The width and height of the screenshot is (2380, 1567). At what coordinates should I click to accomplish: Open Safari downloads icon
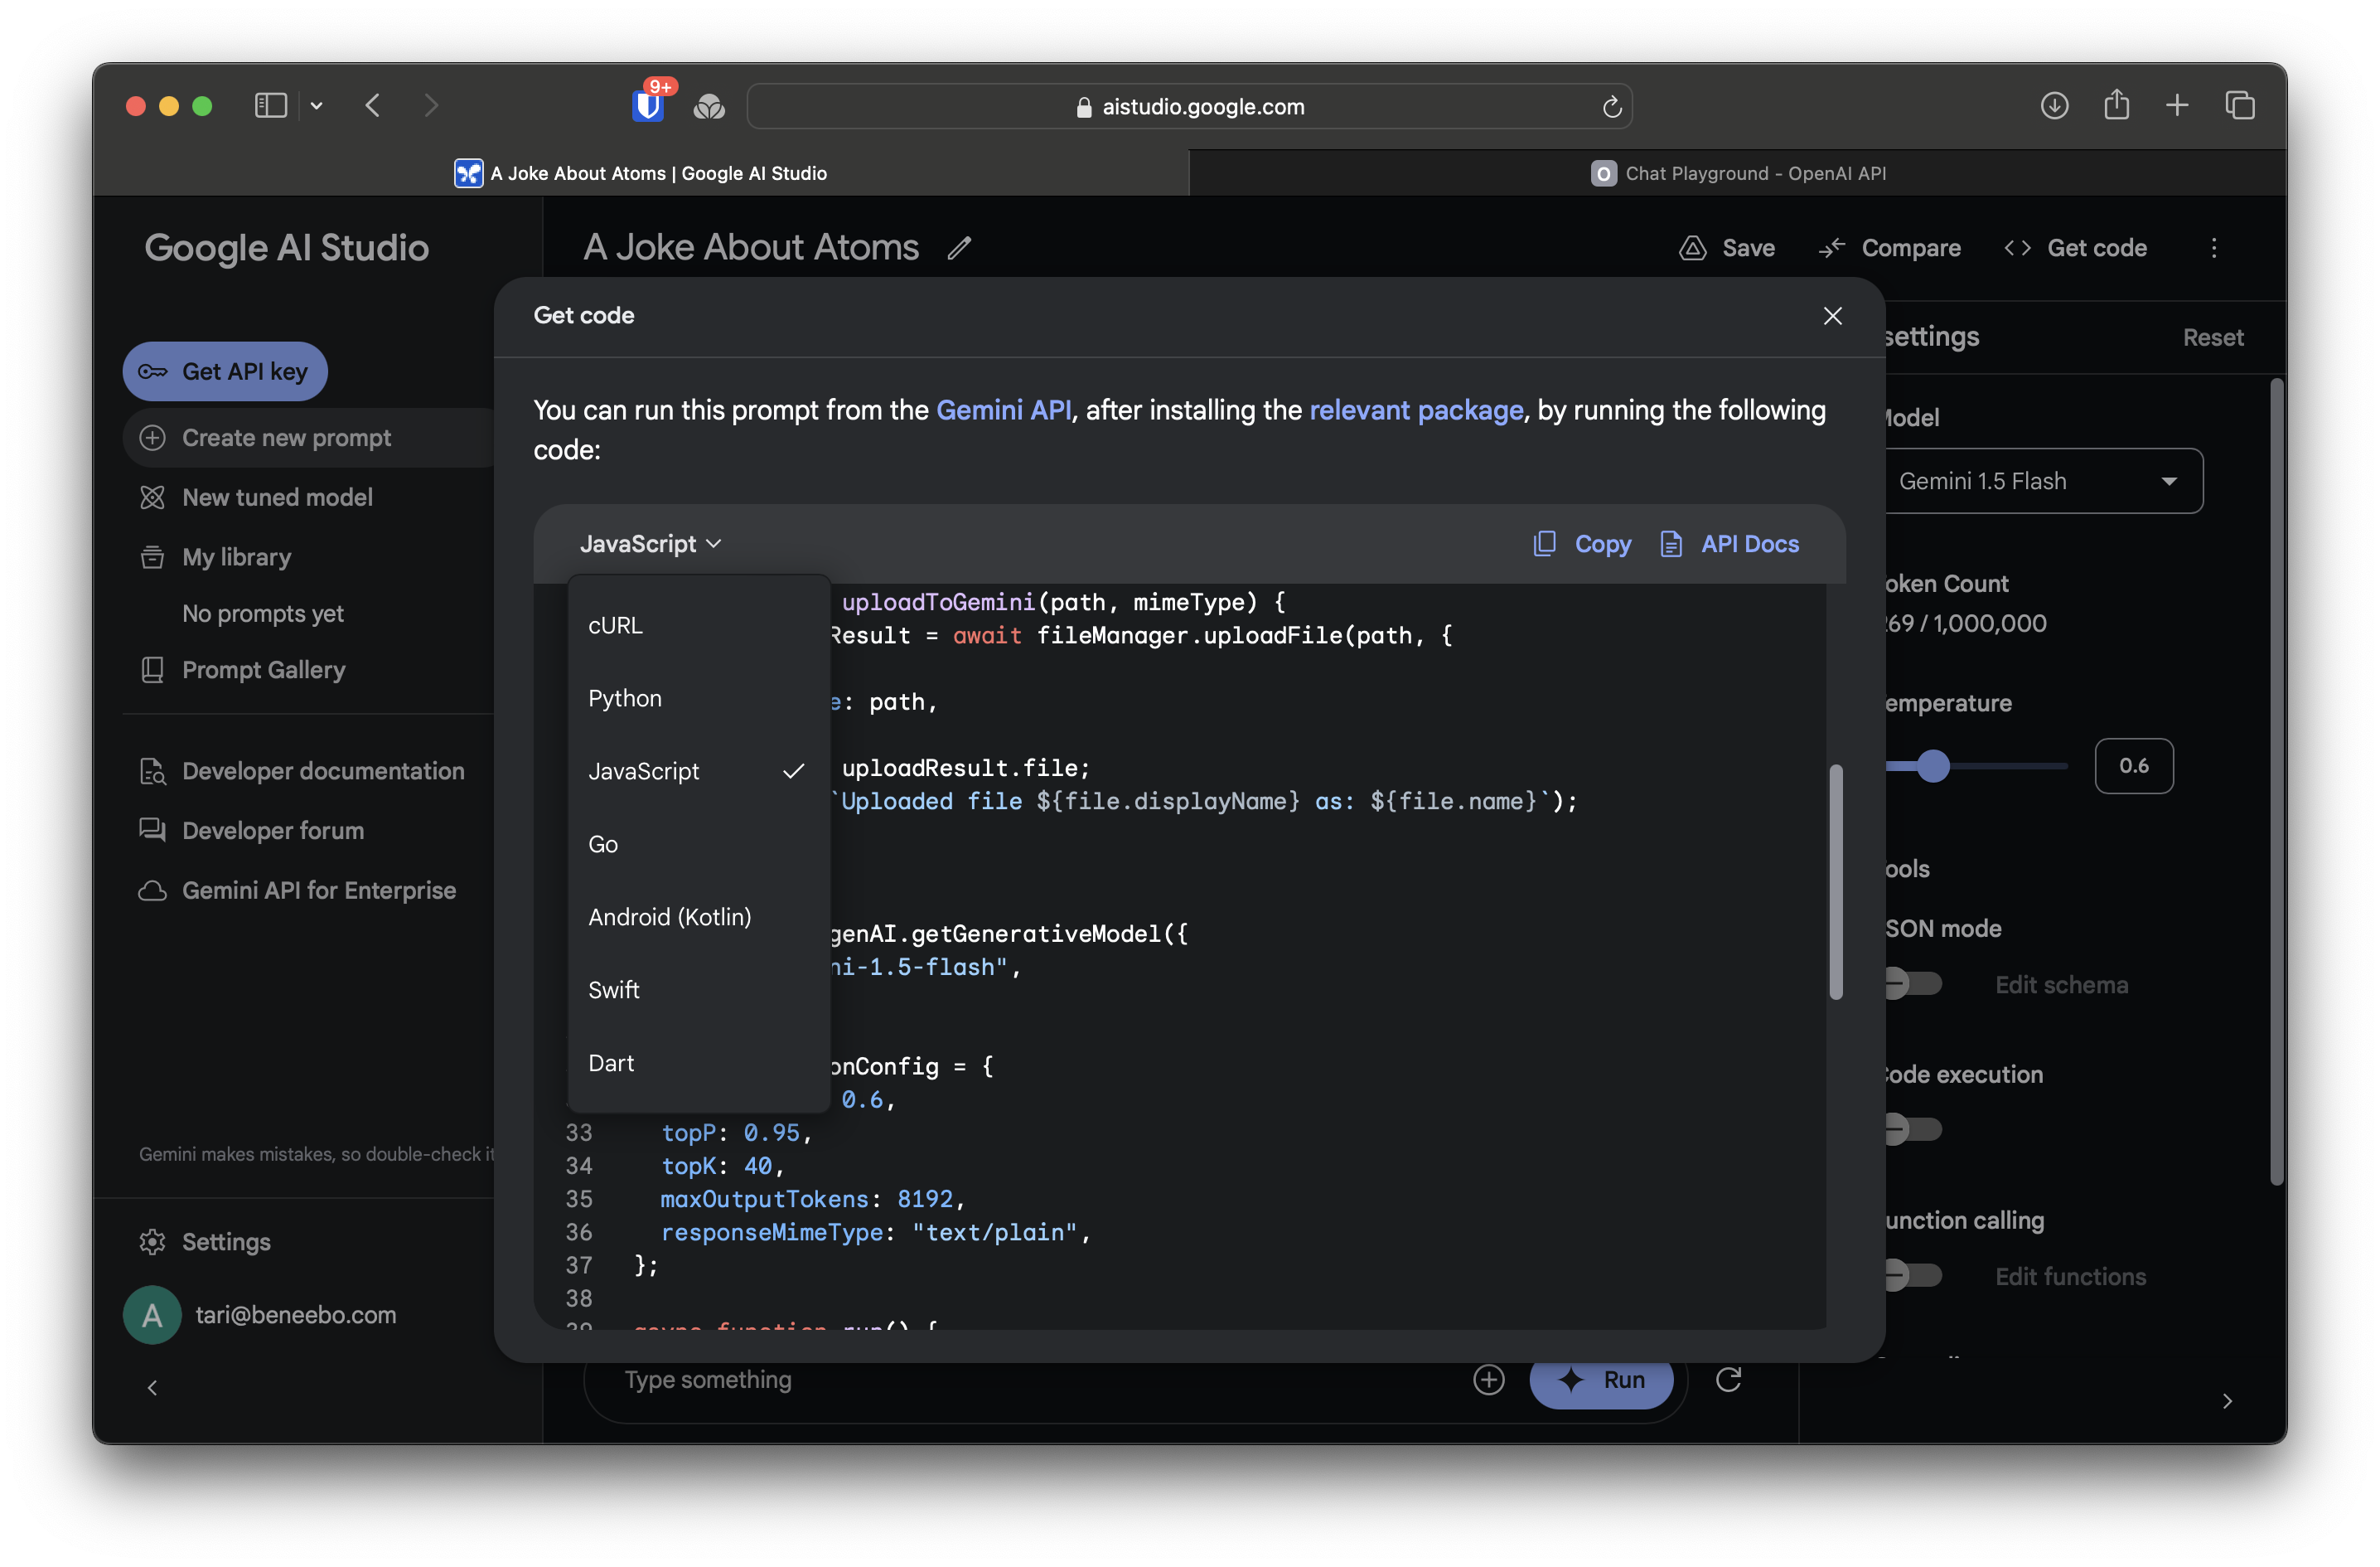pos(2054,105)
